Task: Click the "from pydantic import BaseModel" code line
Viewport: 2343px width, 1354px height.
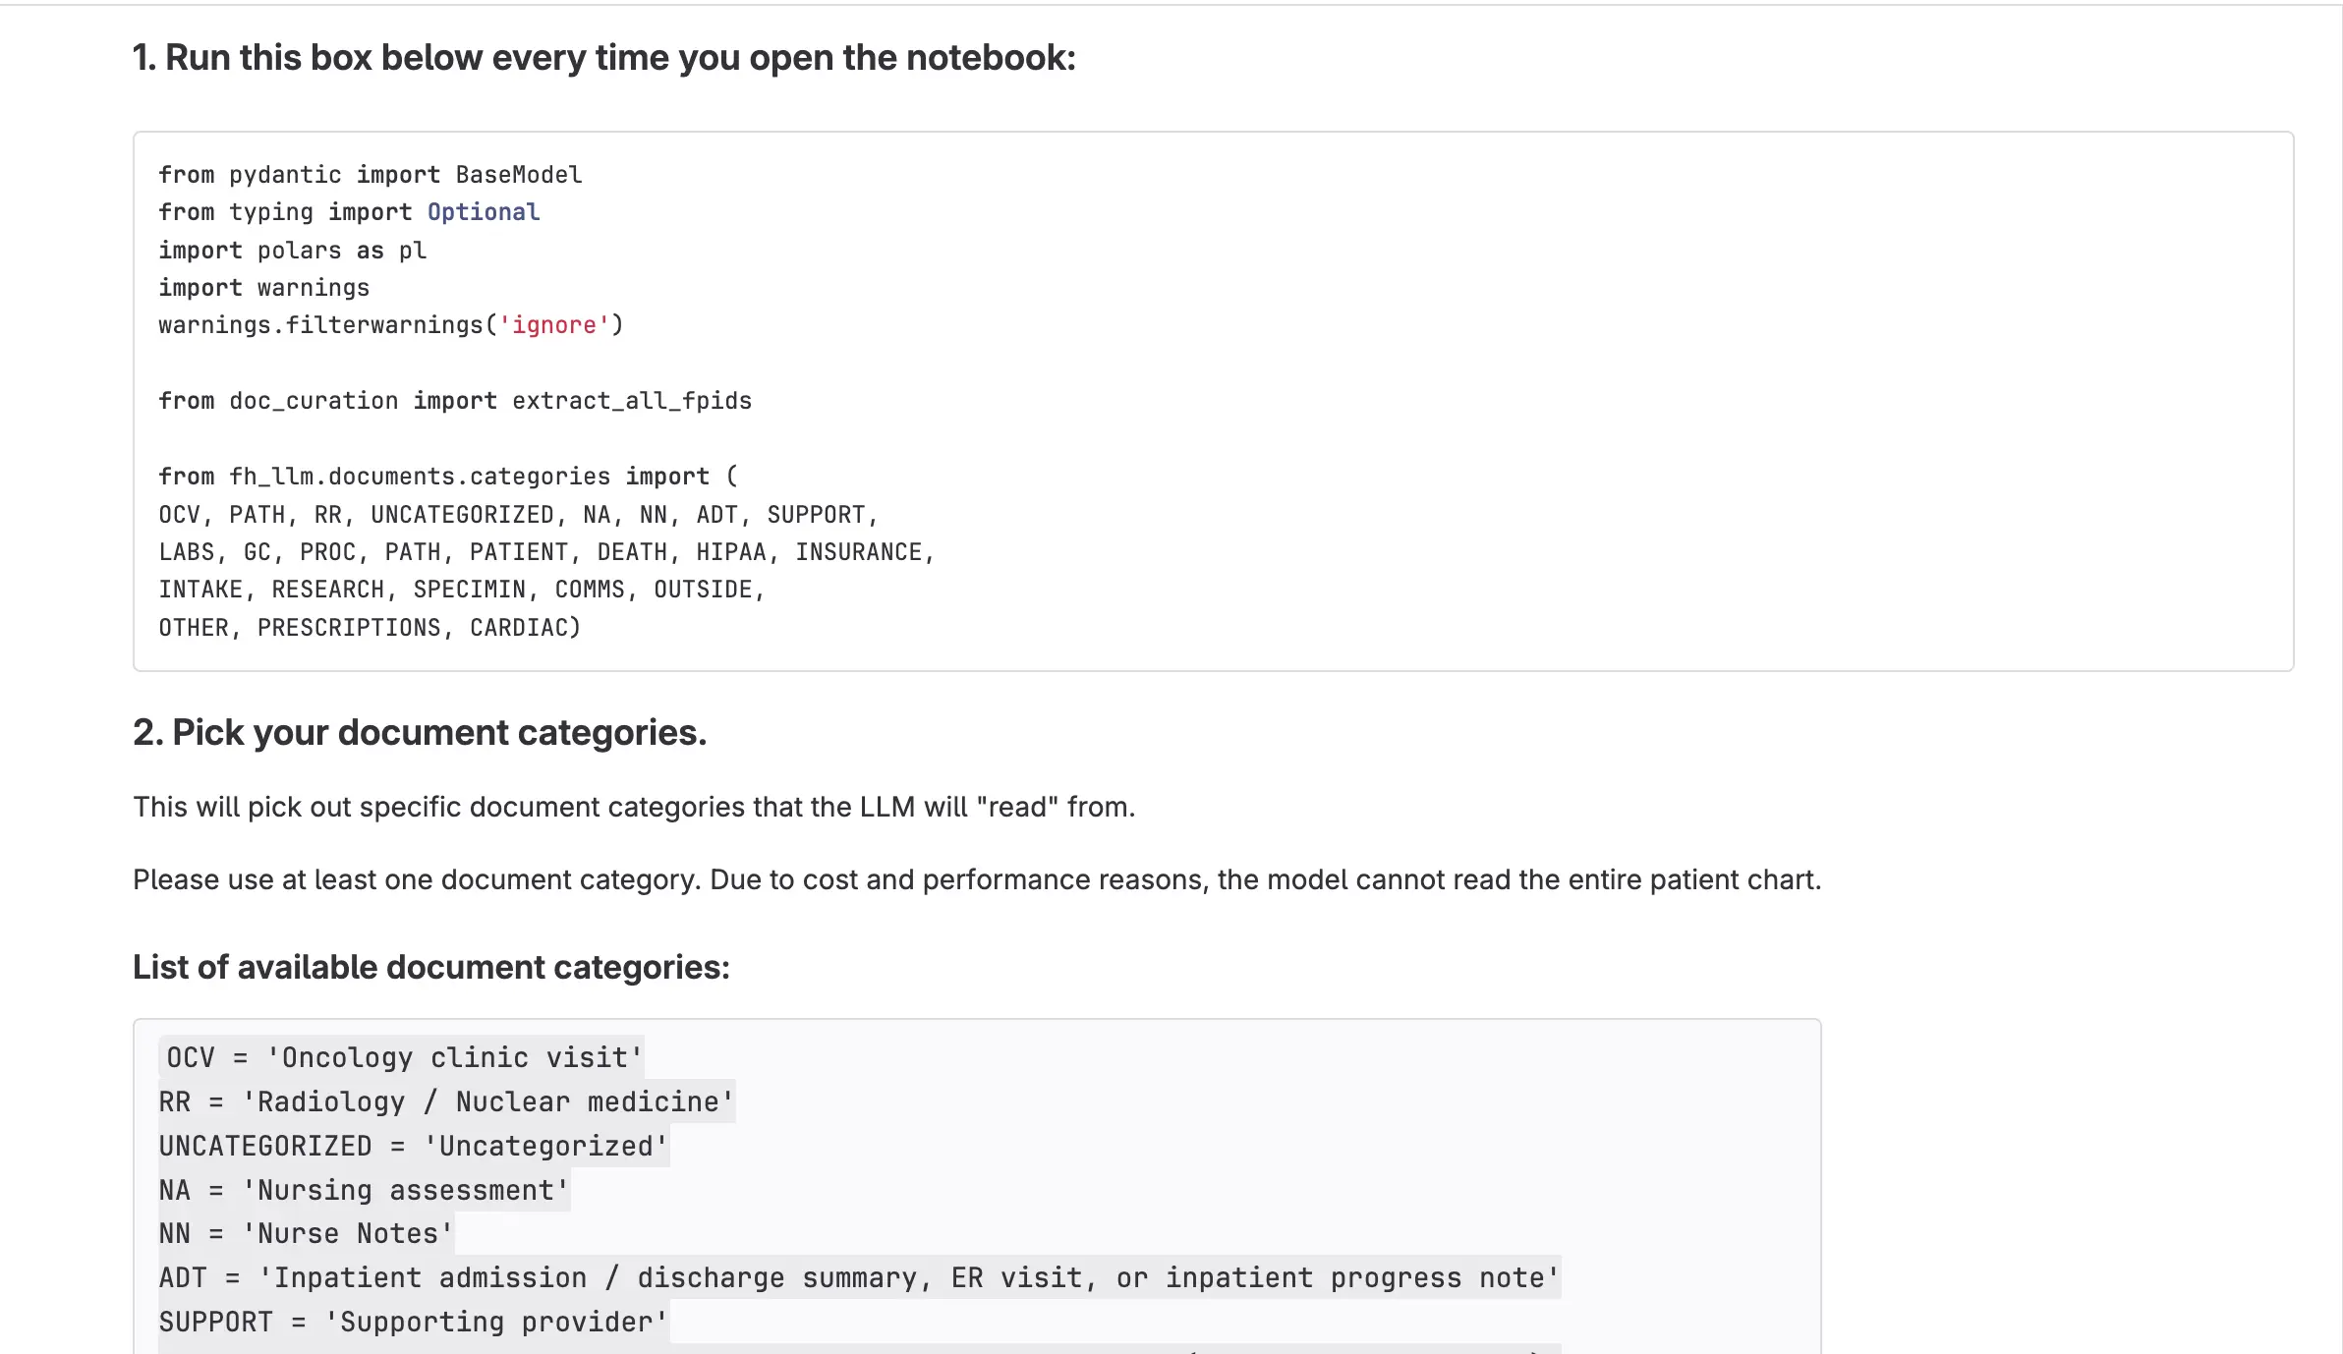Action: click(x=371, y=175)
